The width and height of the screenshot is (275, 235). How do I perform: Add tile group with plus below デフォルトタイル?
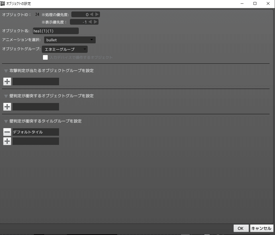tap(7, 141)
